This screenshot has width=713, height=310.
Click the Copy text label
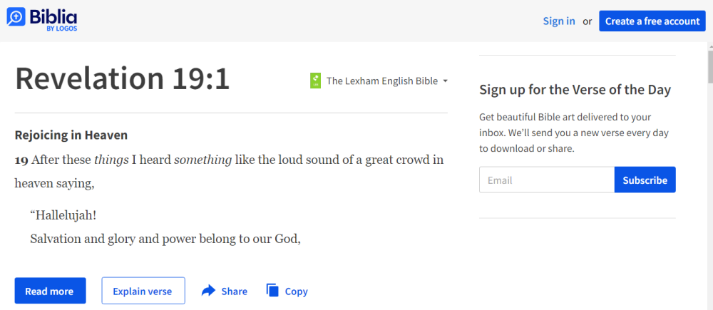296,291
